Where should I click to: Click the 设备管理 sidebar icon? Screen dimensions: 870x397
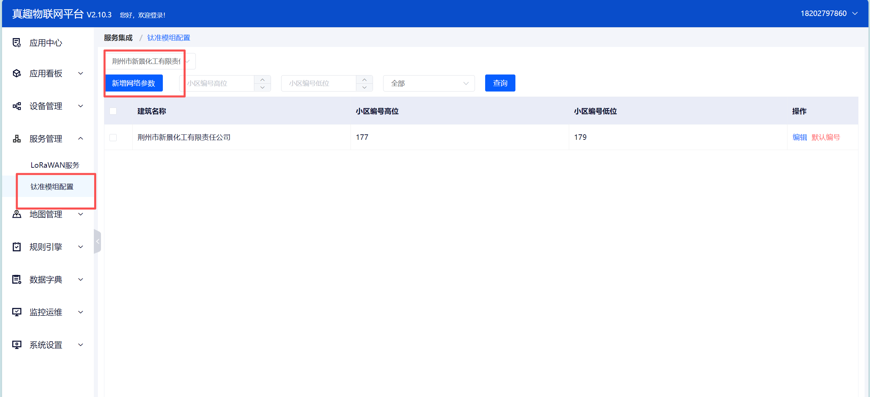pyautogui.click(x=17, y=106)
